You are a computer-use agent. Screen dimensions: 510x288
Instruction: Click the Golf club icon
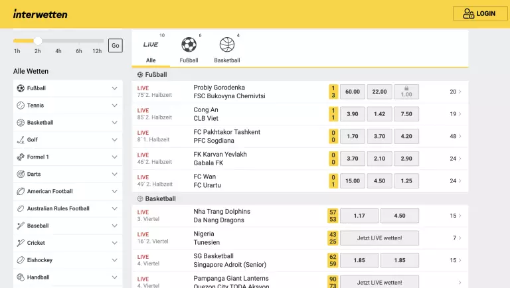coord(21,140)
